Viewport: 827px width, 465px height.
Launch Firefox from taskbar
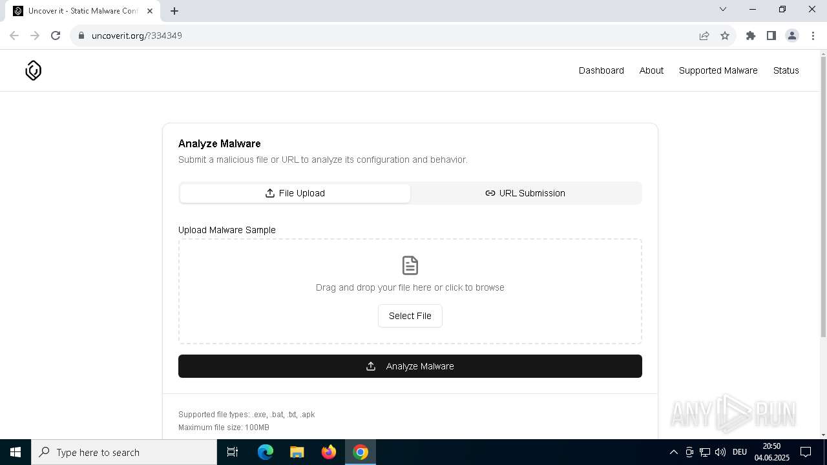pos(329,452)
